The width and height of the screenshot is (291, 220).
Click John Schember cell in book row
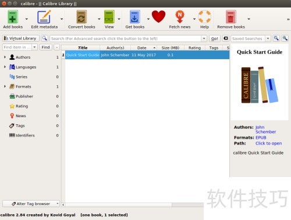pyautogui.click(x=115, y=55)
